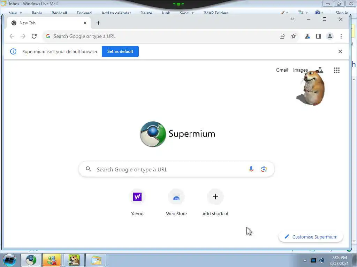Click the magnifier icon in the search box
Image resolution: width=357 pixels, height=267 pixels.
(x=88, y=169)
